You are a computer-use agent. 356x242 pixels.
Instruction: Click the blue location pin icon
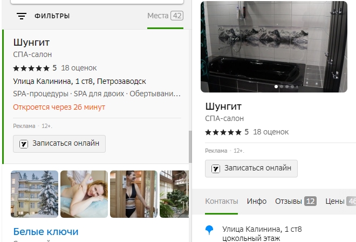point(210,230)
